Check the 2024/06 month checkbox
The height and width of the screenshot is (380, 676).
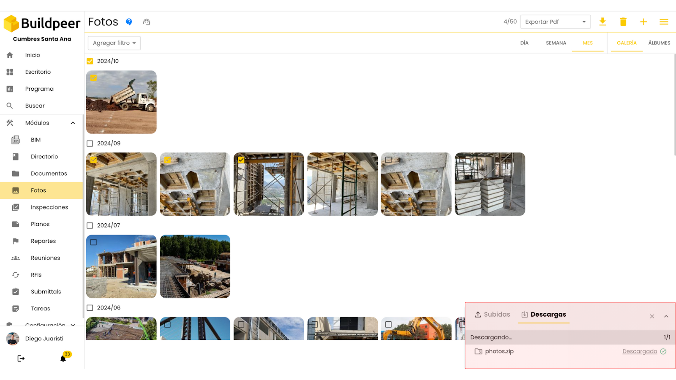(x=90, y=308)
